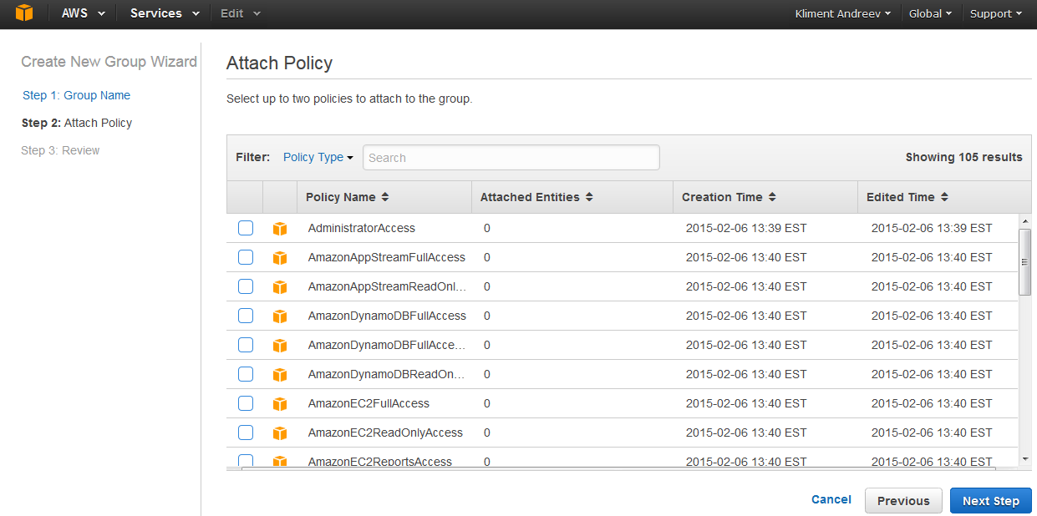The width and height of the screenshot is (1037, 516).
Task: Sort by Creation Time using its sort arrows
Action: coord(772,197)
